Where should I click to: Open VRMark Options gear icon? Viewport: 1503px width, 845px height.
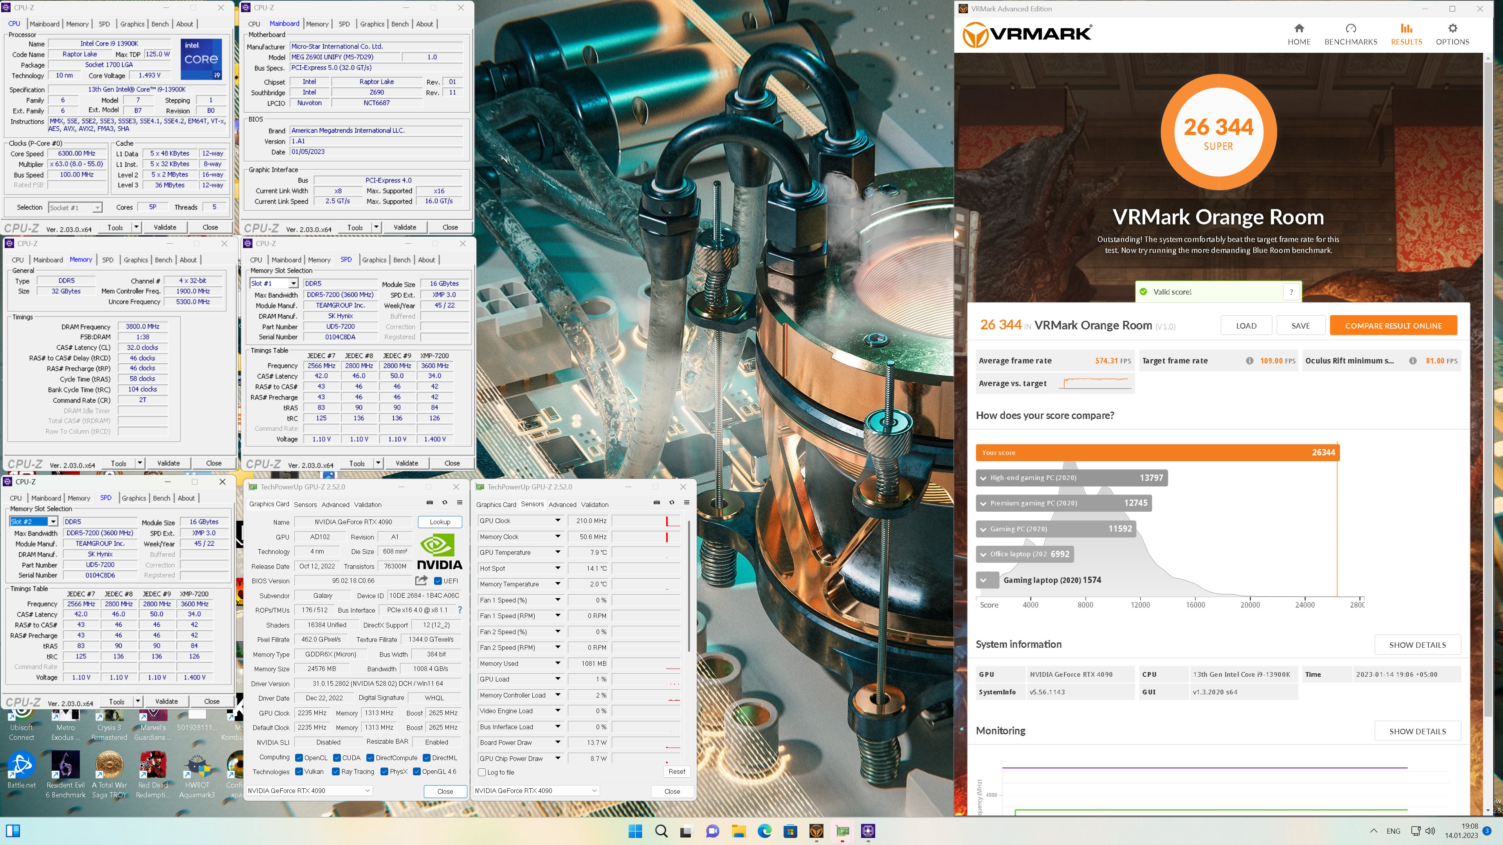point(1452,28)
